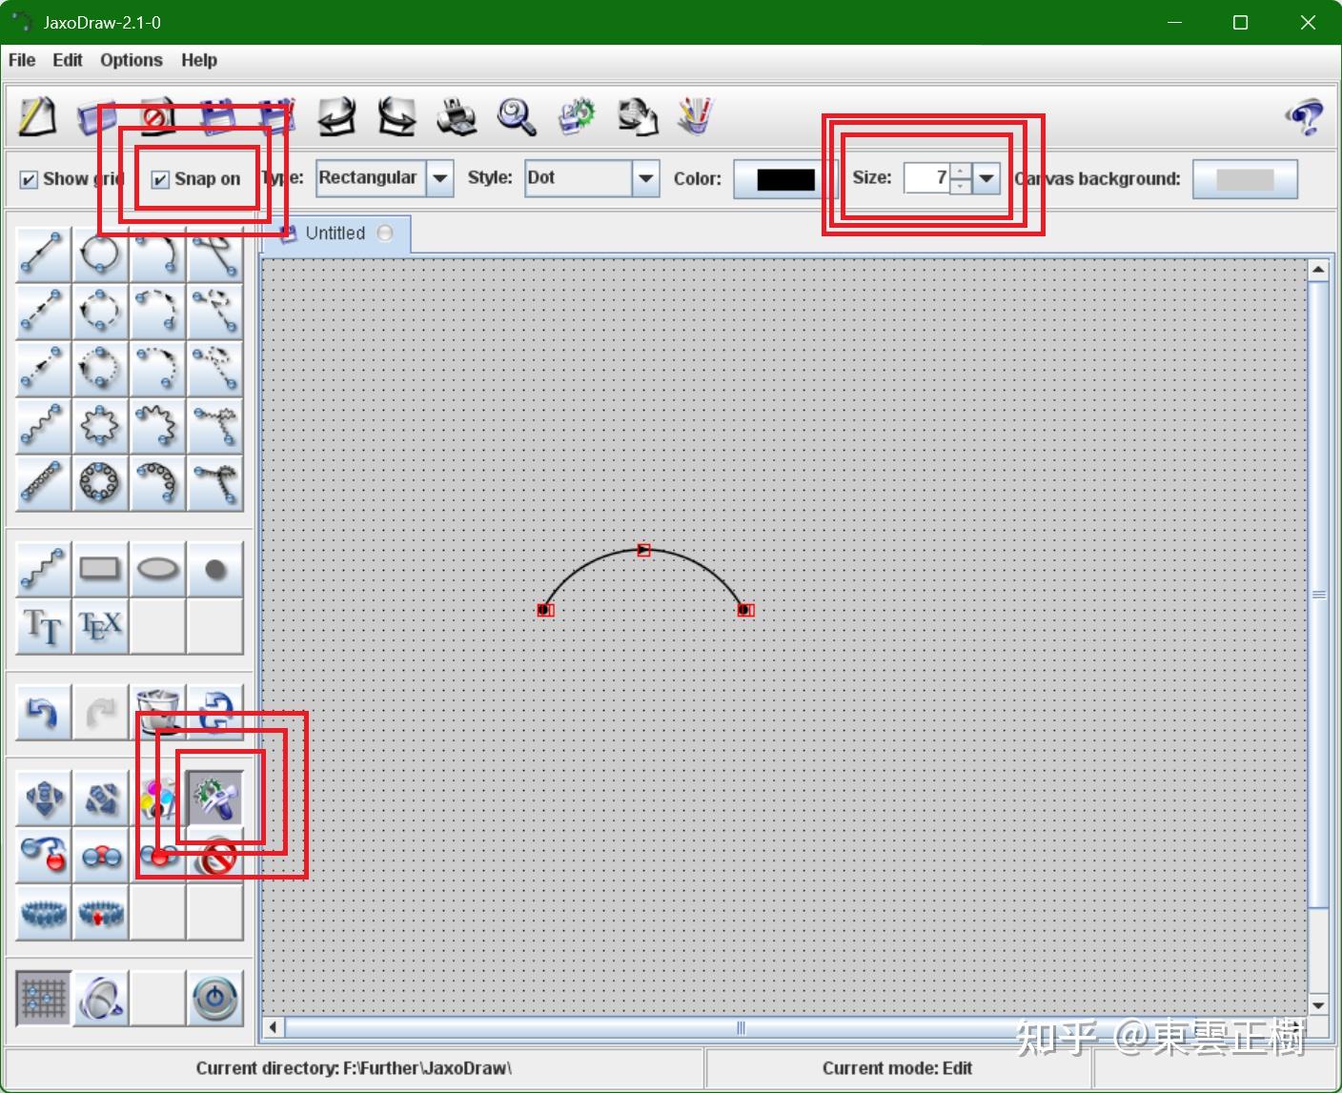Select the zigzag line tool

[43, 569]
